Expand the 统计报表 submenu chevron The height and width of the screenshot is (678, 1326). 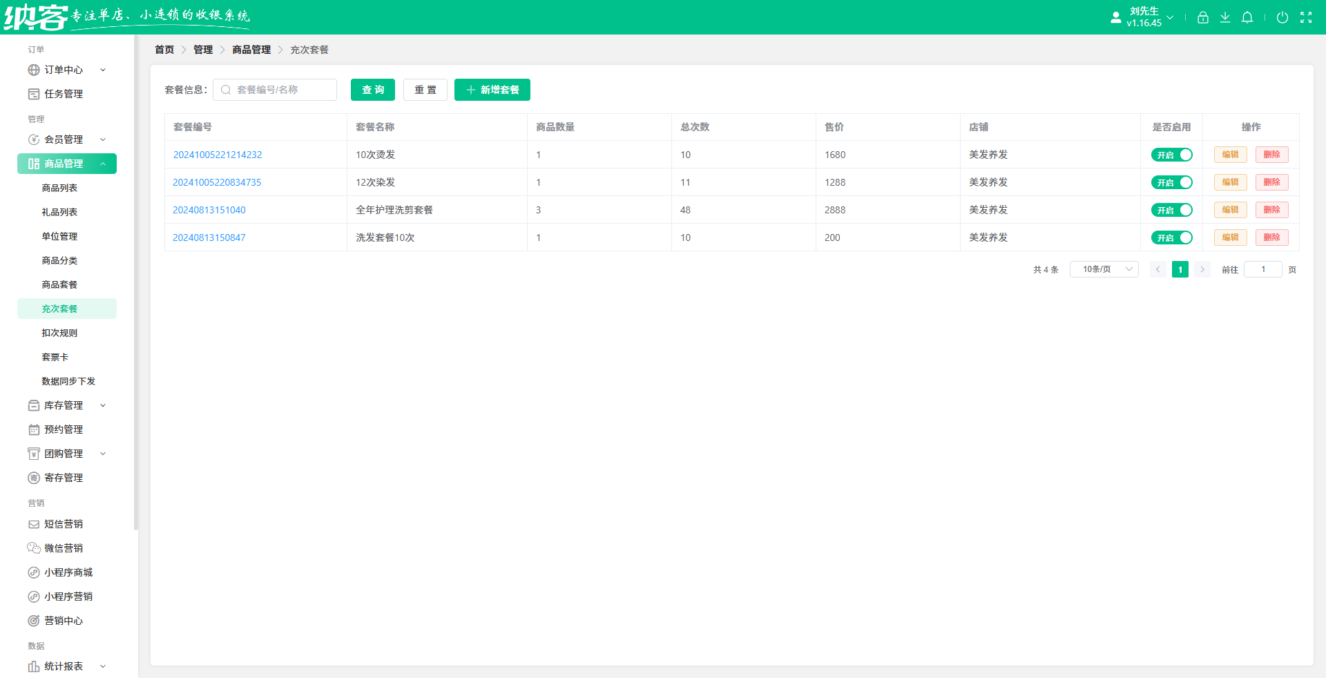tap(103, 666)
